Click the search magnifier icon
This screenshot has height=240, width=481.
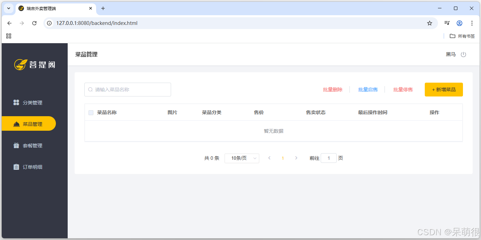tap(91, 90)
